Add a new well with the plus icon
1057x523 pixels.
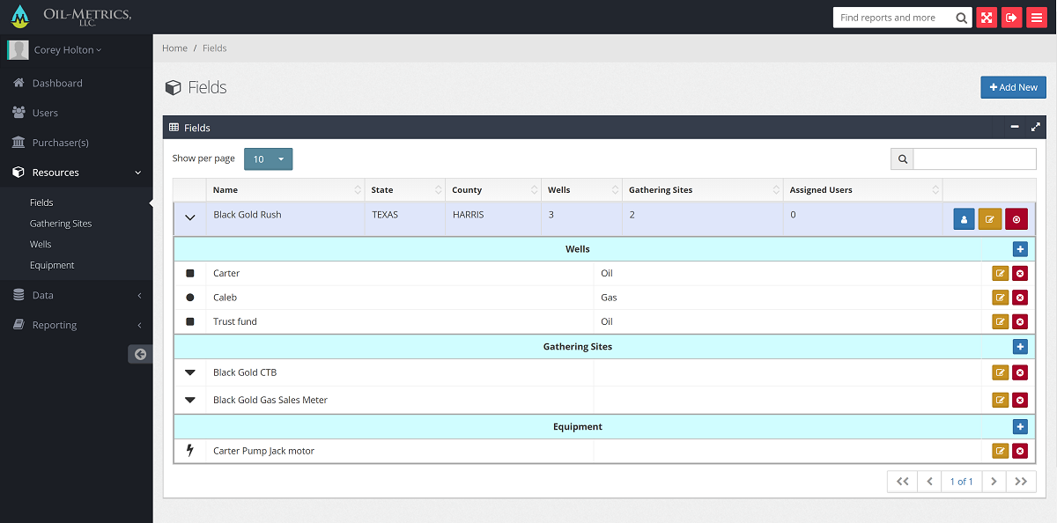pyautogui.click(x=1020, y=249)
